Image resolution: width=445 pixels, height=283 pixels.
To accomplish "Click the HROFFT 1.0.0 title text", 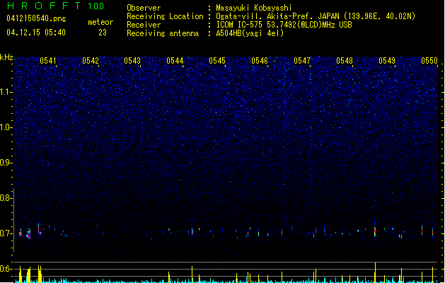I will click(x=56, y=6).
